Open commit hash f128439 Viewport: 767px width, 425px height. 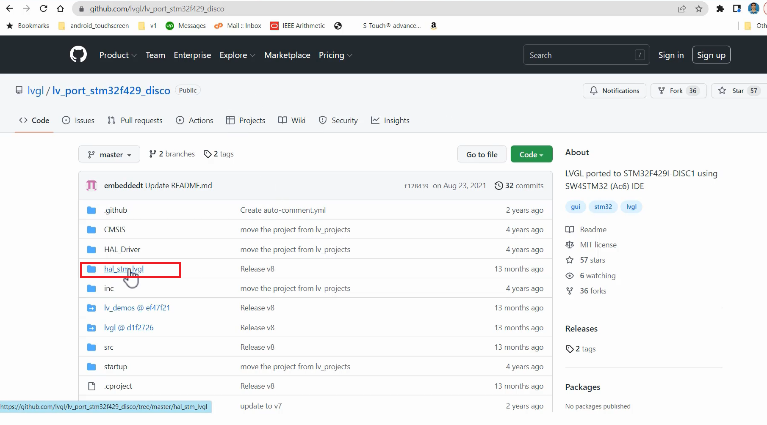[x=416, y=186]
